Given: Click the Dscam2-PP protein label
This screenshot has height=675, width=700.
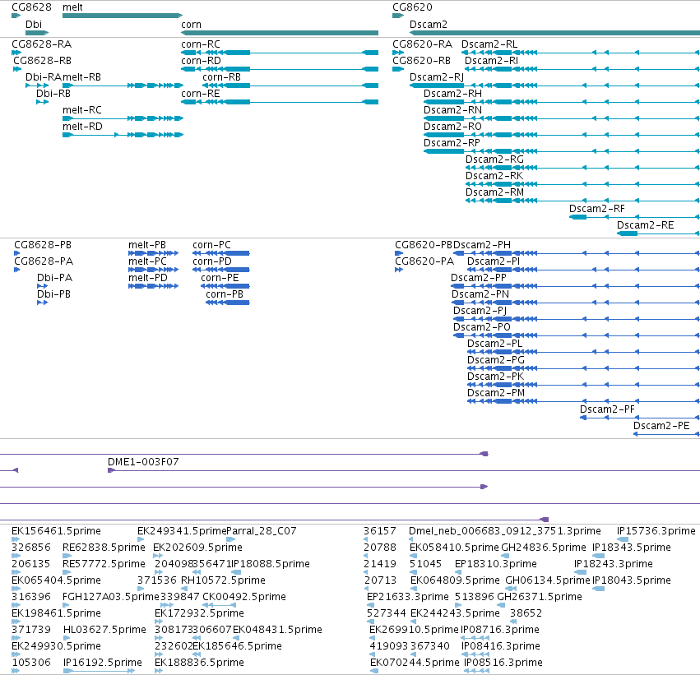Looking at the screenshot, I should tap(479, 279).
